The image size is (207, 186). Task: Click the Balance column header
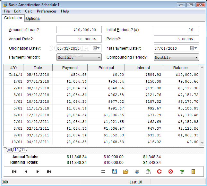180,68
